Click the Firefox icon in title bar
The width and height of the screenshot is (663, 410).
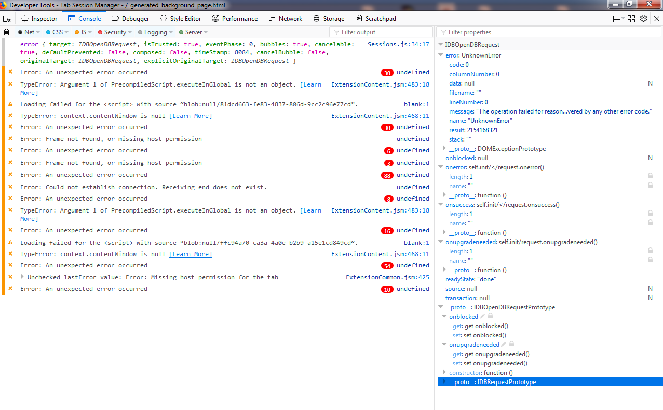click(x=4, y=5)
